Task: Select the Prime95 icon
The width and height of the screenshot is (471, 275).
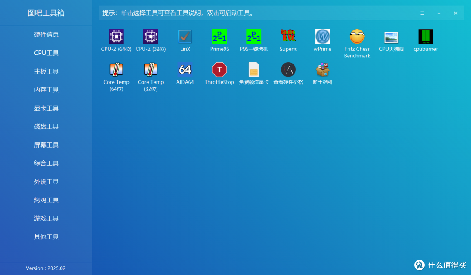Action: (219, 37)
